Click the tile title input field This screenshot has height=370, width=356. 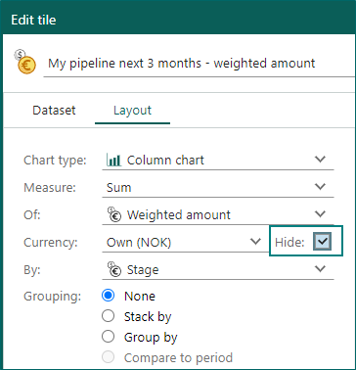200,64
